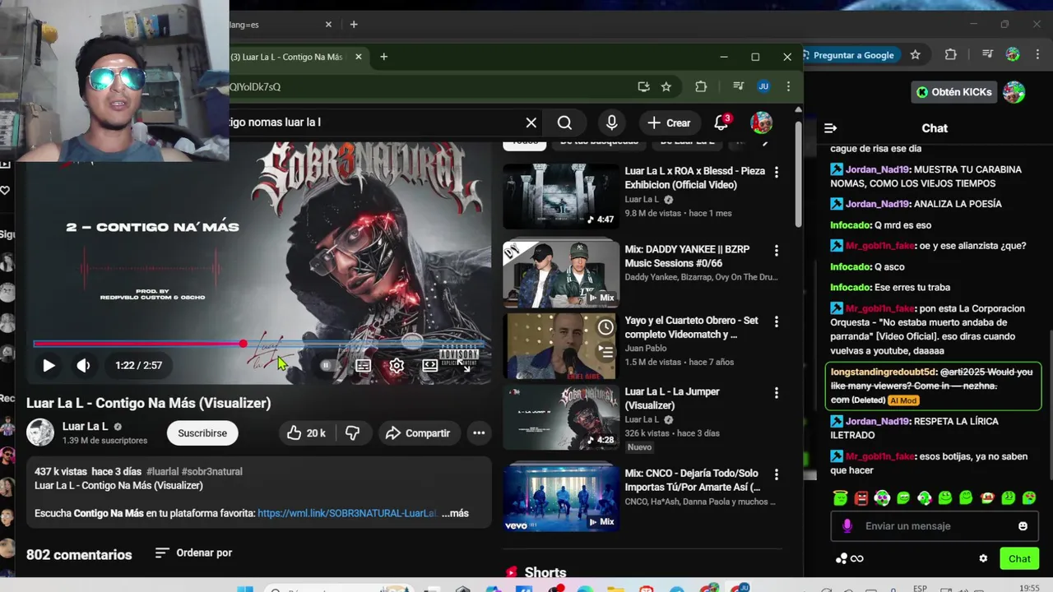
Task: Install app icon in front address bar
Action: (643, 86)
